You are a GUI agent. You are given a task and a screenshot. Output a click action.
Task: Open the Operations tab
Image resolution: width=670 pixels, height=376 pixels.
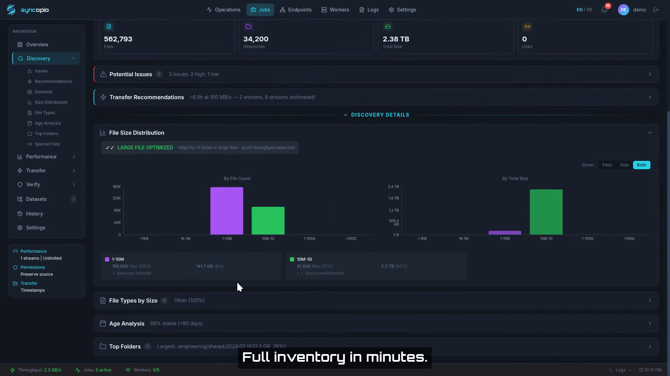pyautogui.click(x=224, y=10)
